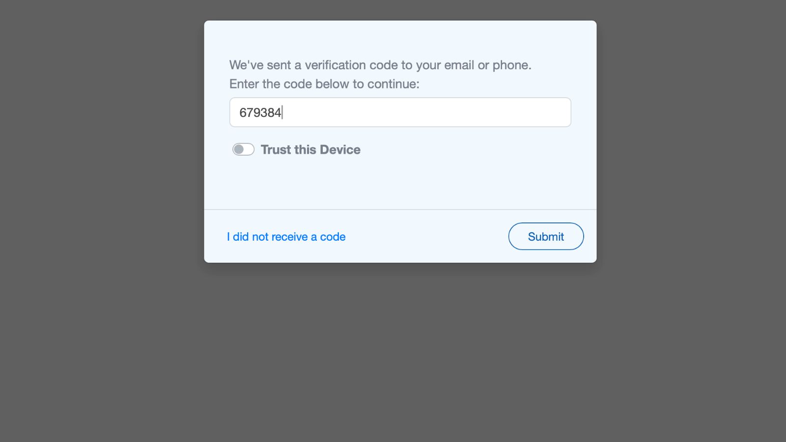
Task: Click the Submit button in the dialog footer
Action: [546, 236]
